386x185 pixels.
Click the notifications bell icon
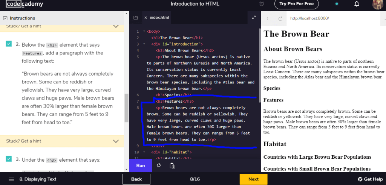(x=357, y=4)
